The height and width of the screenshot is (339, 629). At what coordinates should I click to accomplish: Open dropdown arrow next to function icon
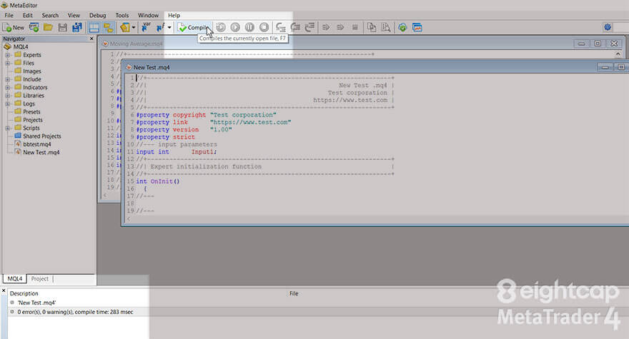pos(169,28)
